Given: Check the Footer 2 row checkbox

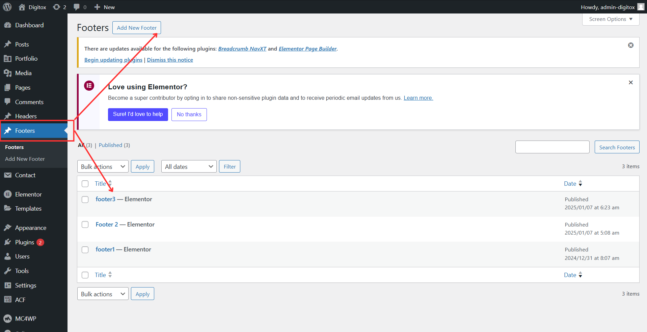Looking at the screenshot, I should point(85,224).
